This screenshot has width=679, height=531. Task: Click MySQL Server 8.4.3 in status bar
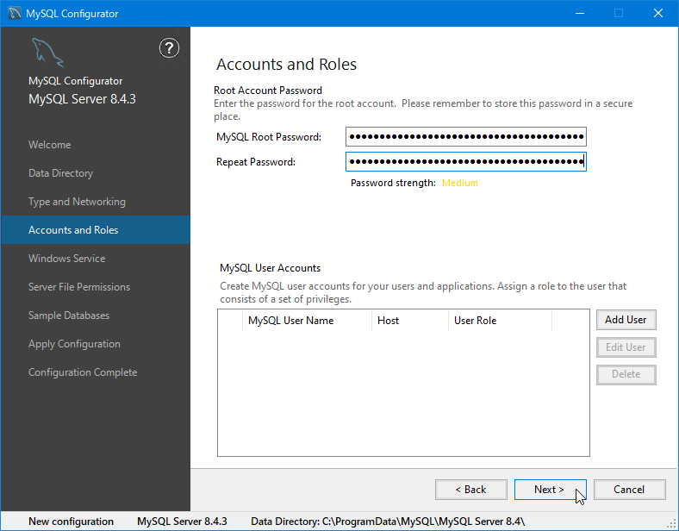pyautogui.click(x=182, y=522)
